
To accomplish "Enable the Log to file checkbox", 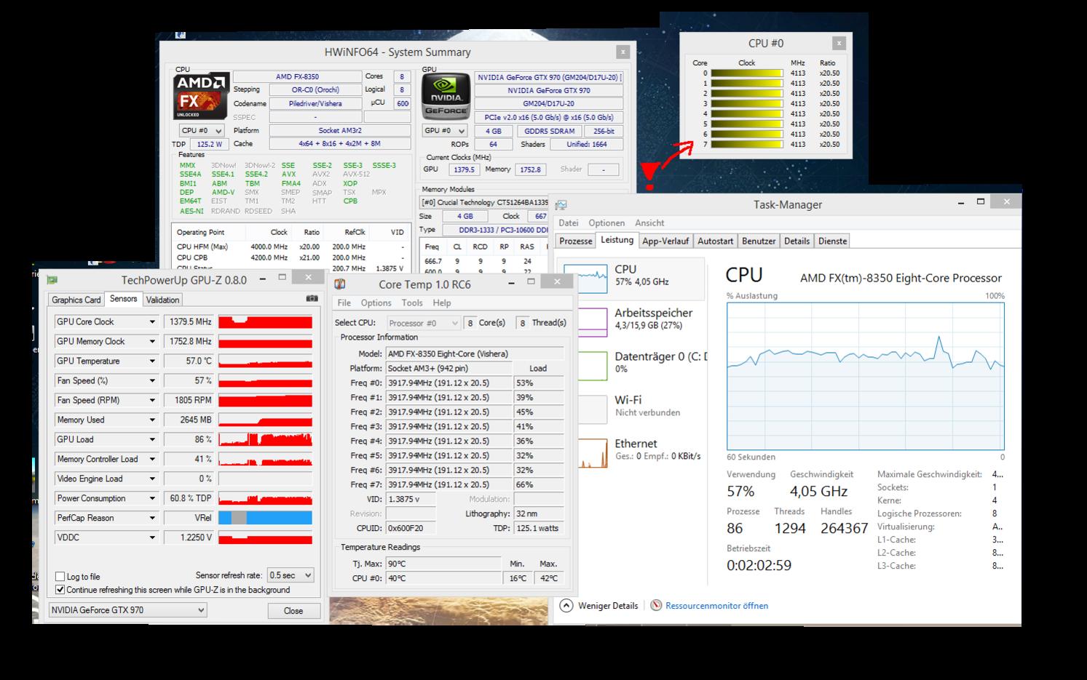I will [60, 577].
